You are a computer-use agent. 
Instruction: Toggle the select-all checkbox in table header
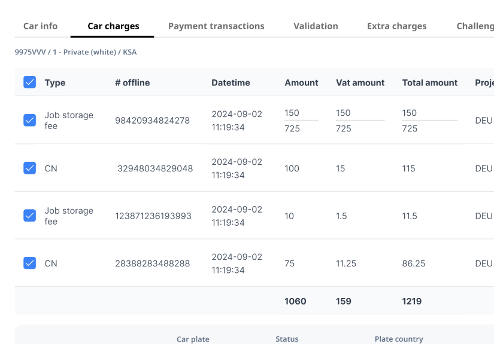point(29,82)
